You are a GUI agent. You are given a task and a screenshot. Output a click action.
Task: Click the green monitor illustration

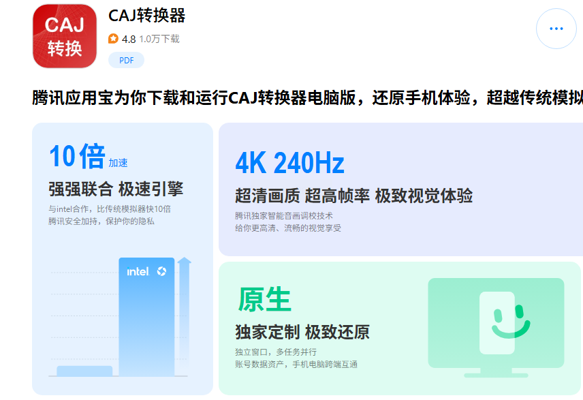click(496, 328)
